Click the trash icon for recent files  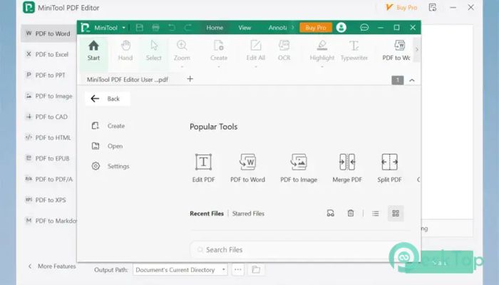pyautogui.click(x=351, y=214)
